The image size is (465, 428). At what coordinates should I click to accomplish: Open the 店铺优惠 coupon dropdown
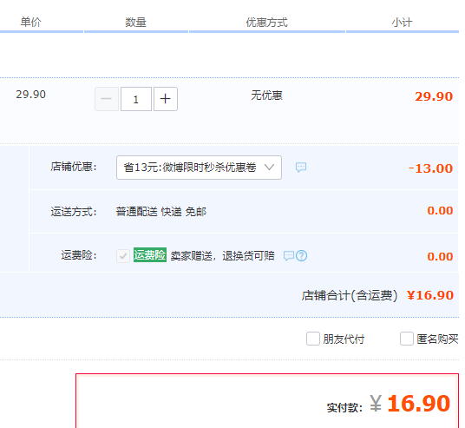(x=199, y=168)
